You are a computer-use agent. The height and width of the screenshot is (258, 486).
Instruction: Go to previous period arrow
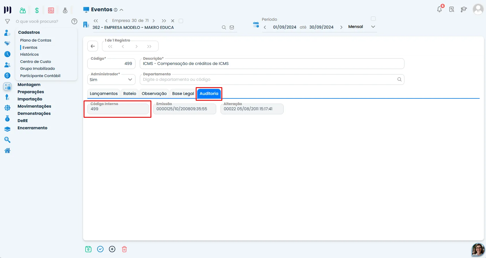click(265, 27)
